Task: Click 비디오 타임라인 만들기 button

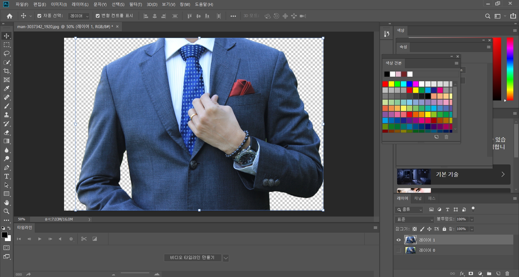Action: (192, 258)
